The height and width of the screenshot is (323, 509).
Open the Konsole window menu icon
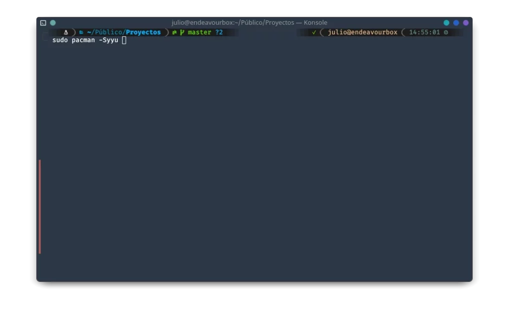pos(43,23)
